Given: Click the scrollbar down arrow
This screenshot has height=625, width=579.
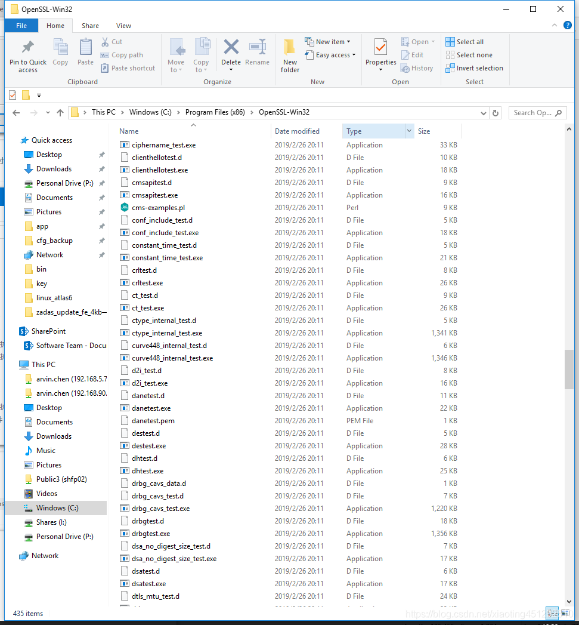Looking at the screenshot, I should (x=569, y=602).
